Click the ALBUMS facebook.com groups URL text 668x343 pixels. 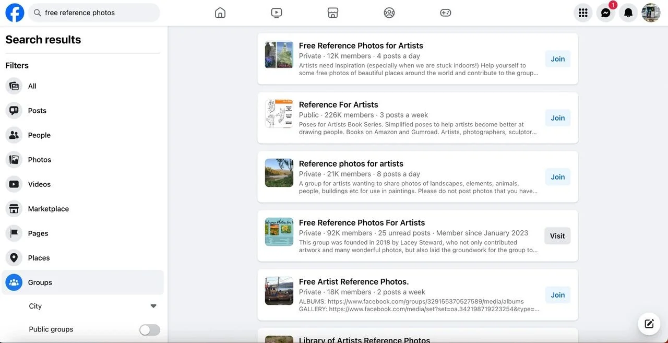(411, 301)
